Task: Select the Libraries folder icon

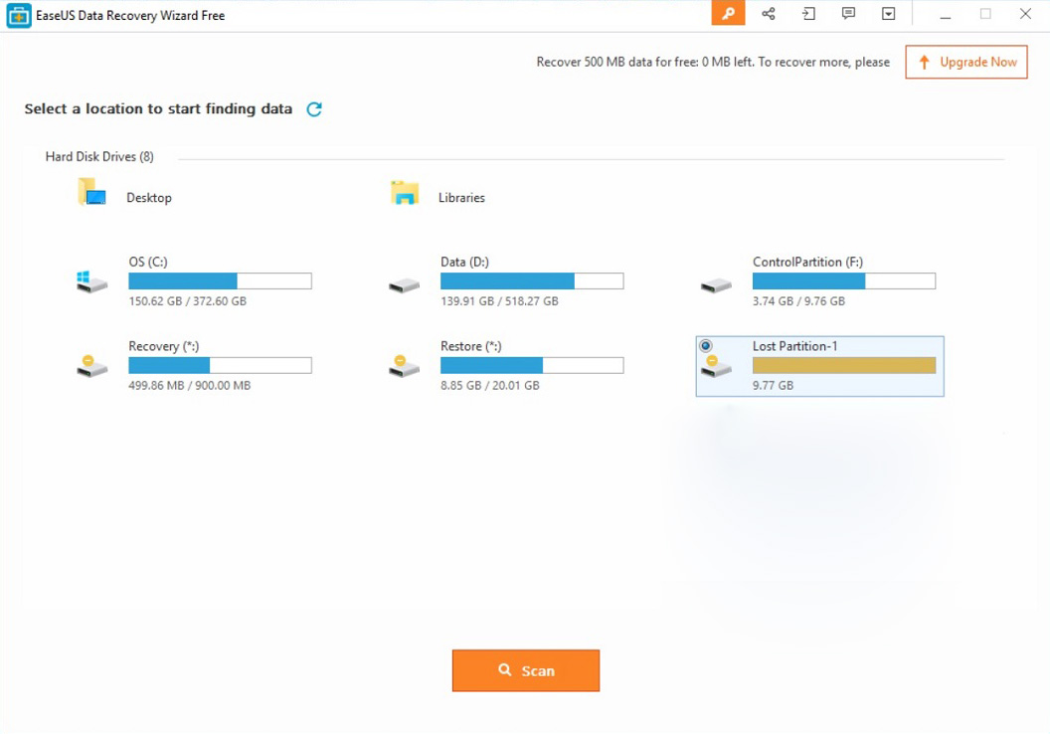Action: coord(403,191)
